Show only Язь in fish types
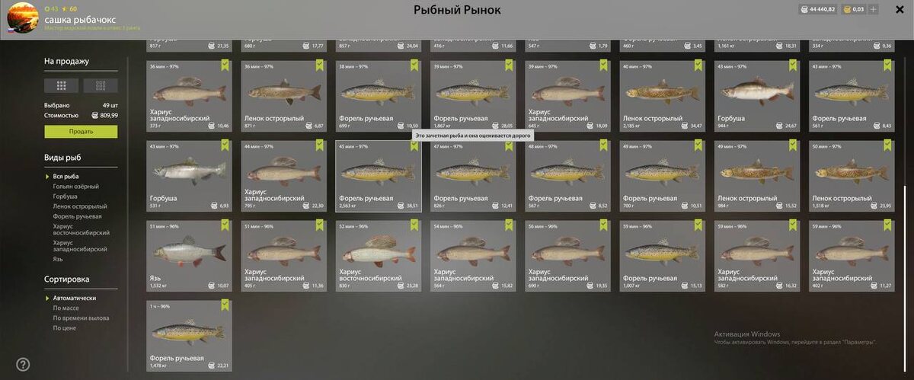This screenshot has height=380, width=914. (58, 258)
